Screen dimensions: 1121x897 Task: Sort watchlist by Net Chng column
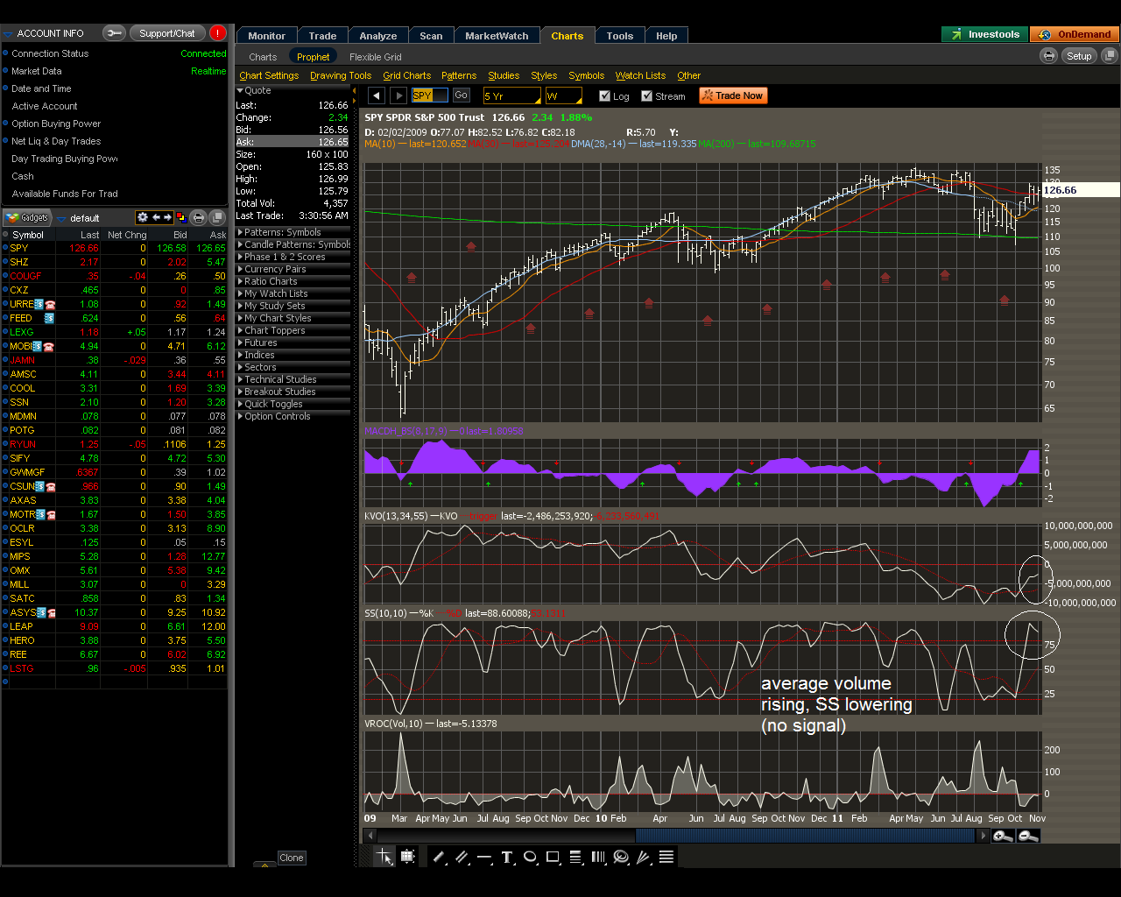pyautogui.click(x=126, y=235)
